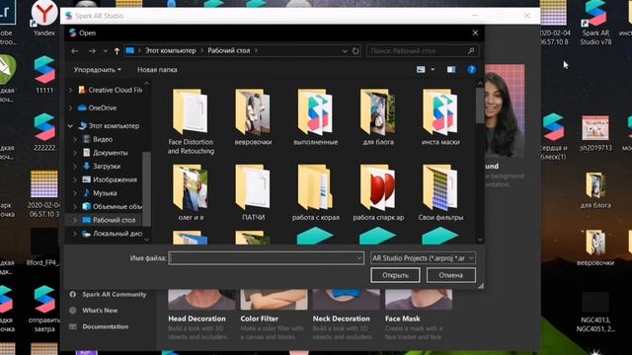Select the Face Distortion and Retouching folder
This screenshot has width=632, height=355.
[x=191, y=121]
